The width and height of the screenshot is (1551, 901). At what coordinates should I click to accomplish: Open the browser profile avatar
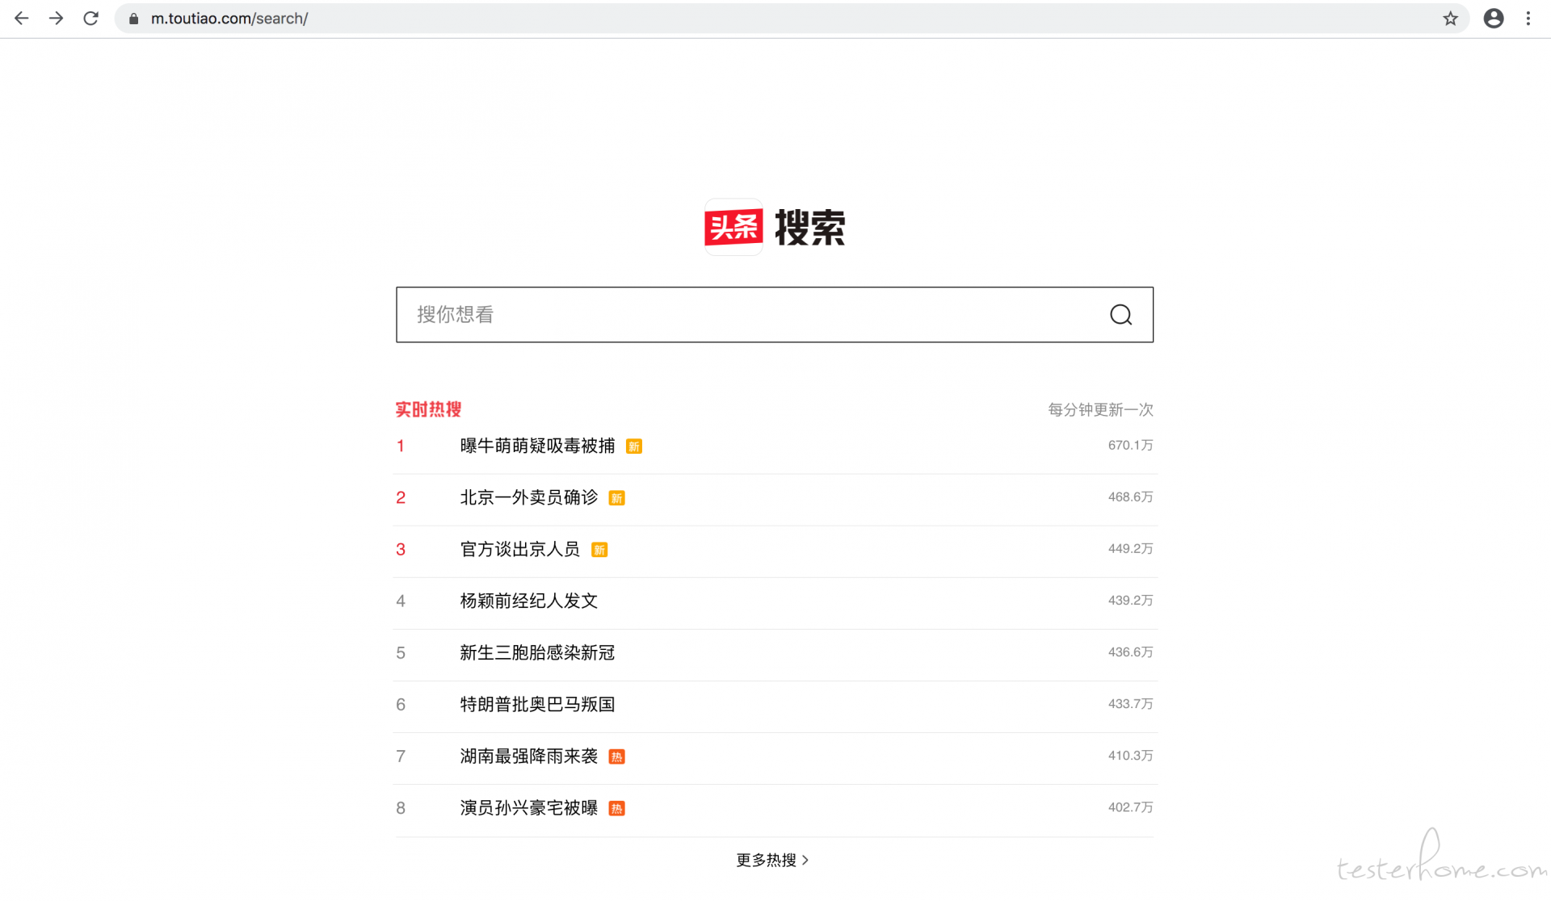1493,19
